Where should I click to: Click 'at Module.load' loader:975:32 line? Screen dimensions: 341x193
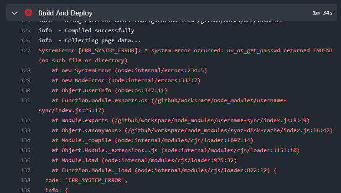[144, 160]
